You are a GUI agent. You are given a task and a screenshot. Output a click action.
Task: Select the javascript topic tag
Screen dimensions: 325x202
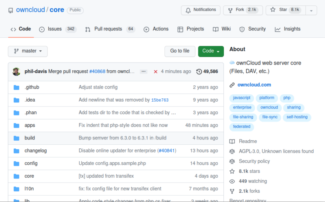241,98
